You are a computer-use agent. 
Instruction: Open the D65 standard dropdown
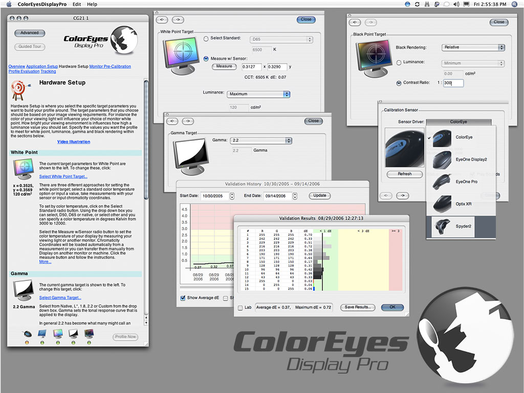click(281, 39)
